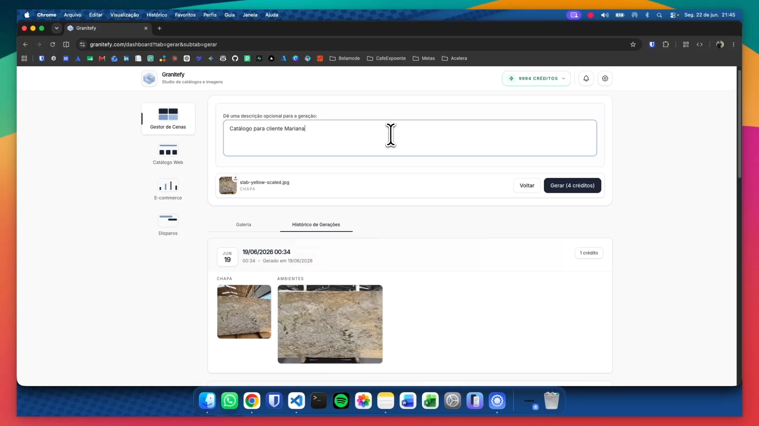The width and height of the screenshot is (759, 426).
Task: Click the JUN 19 date badge
Action: tap(227, 257)
